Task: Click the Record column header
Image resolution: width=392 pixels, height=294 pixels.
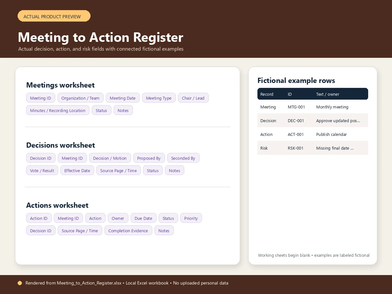Action: point(267,94)
